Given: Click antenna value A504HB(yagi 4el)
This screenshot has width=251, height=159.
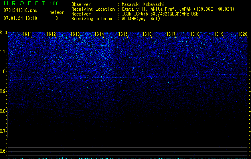Looking at the screenshot, I should [x=141, y=19].
